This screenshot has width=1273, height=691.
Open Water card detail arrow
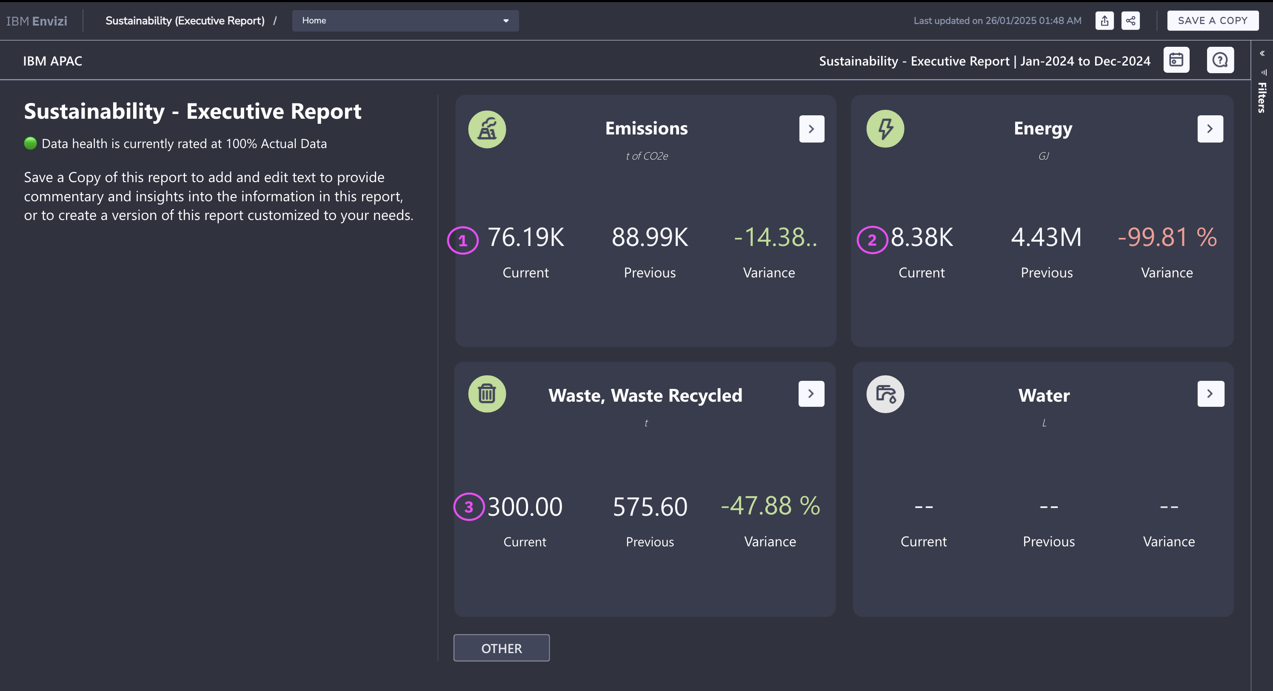(x=1210, y=394)
